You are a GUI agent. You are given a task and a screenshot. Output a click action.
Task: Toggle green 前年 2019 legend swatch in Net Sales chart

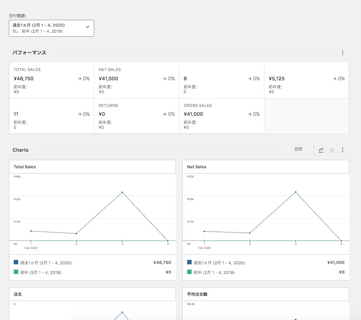point(189,272)
